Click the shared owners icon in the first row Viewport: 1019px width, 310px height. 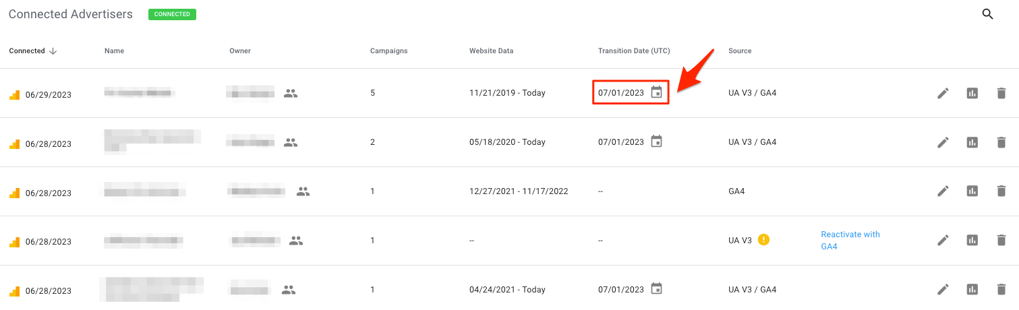[290, 94]
